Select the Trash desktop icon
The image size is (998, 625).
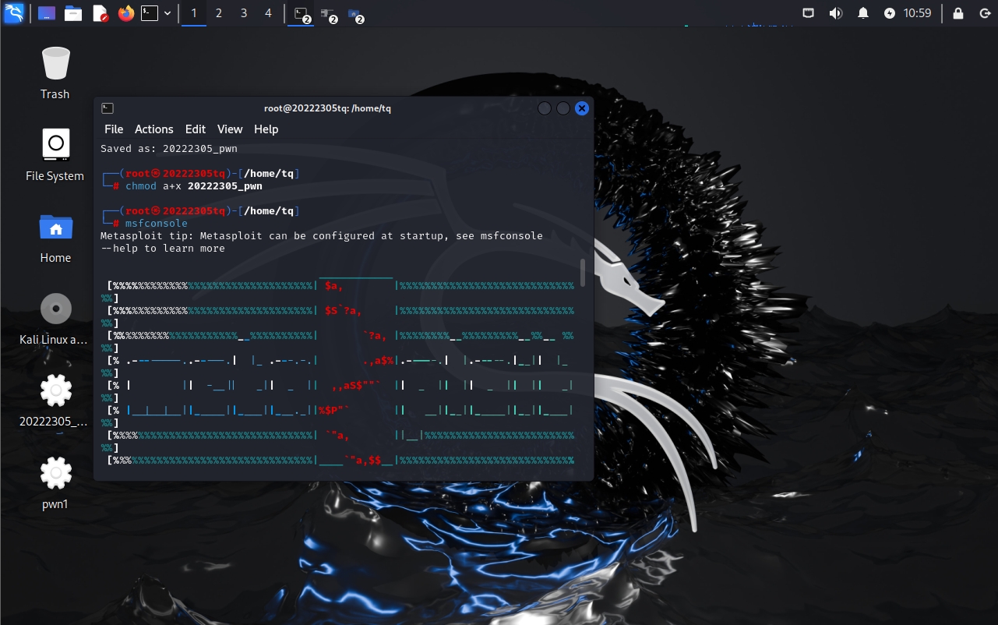55,73
